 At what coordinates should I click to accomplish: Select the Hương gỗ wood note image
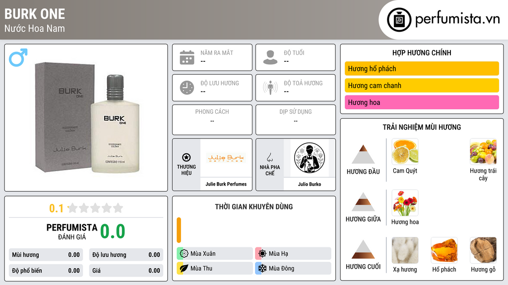point(483,250)
